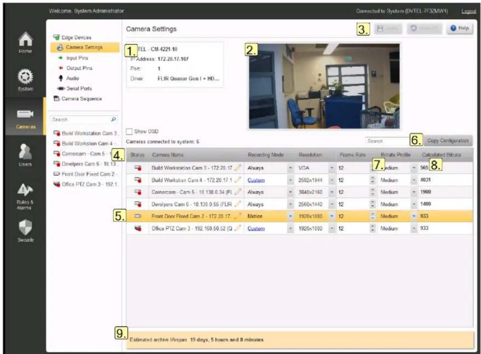This screenshot has height=354, width=481.
Task: Select Build Workstation Cam 3 in left camera list
Action: [x=86, y=133]
